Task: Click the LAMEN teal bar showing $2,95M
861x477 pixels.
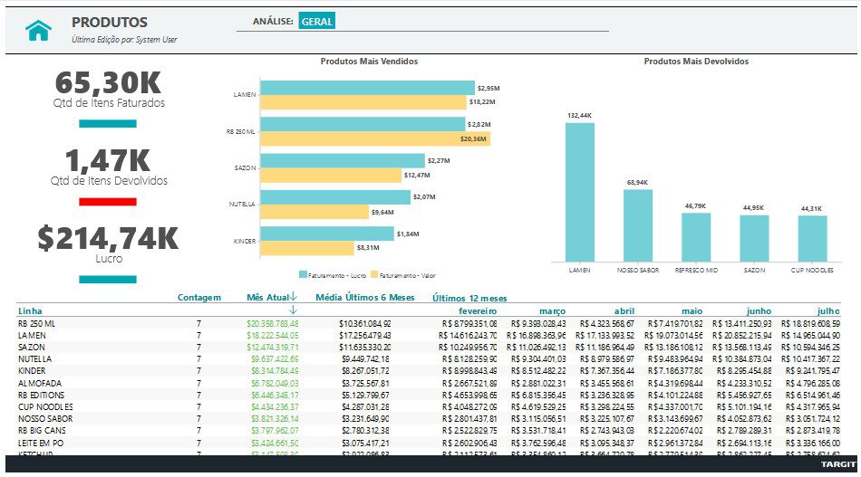Action: 367,88
